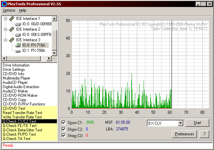Screen dimensions: 214x150
Task: Click the horizontal scrollbar thumb of drive tree
Action: click(x=24, y=58)
